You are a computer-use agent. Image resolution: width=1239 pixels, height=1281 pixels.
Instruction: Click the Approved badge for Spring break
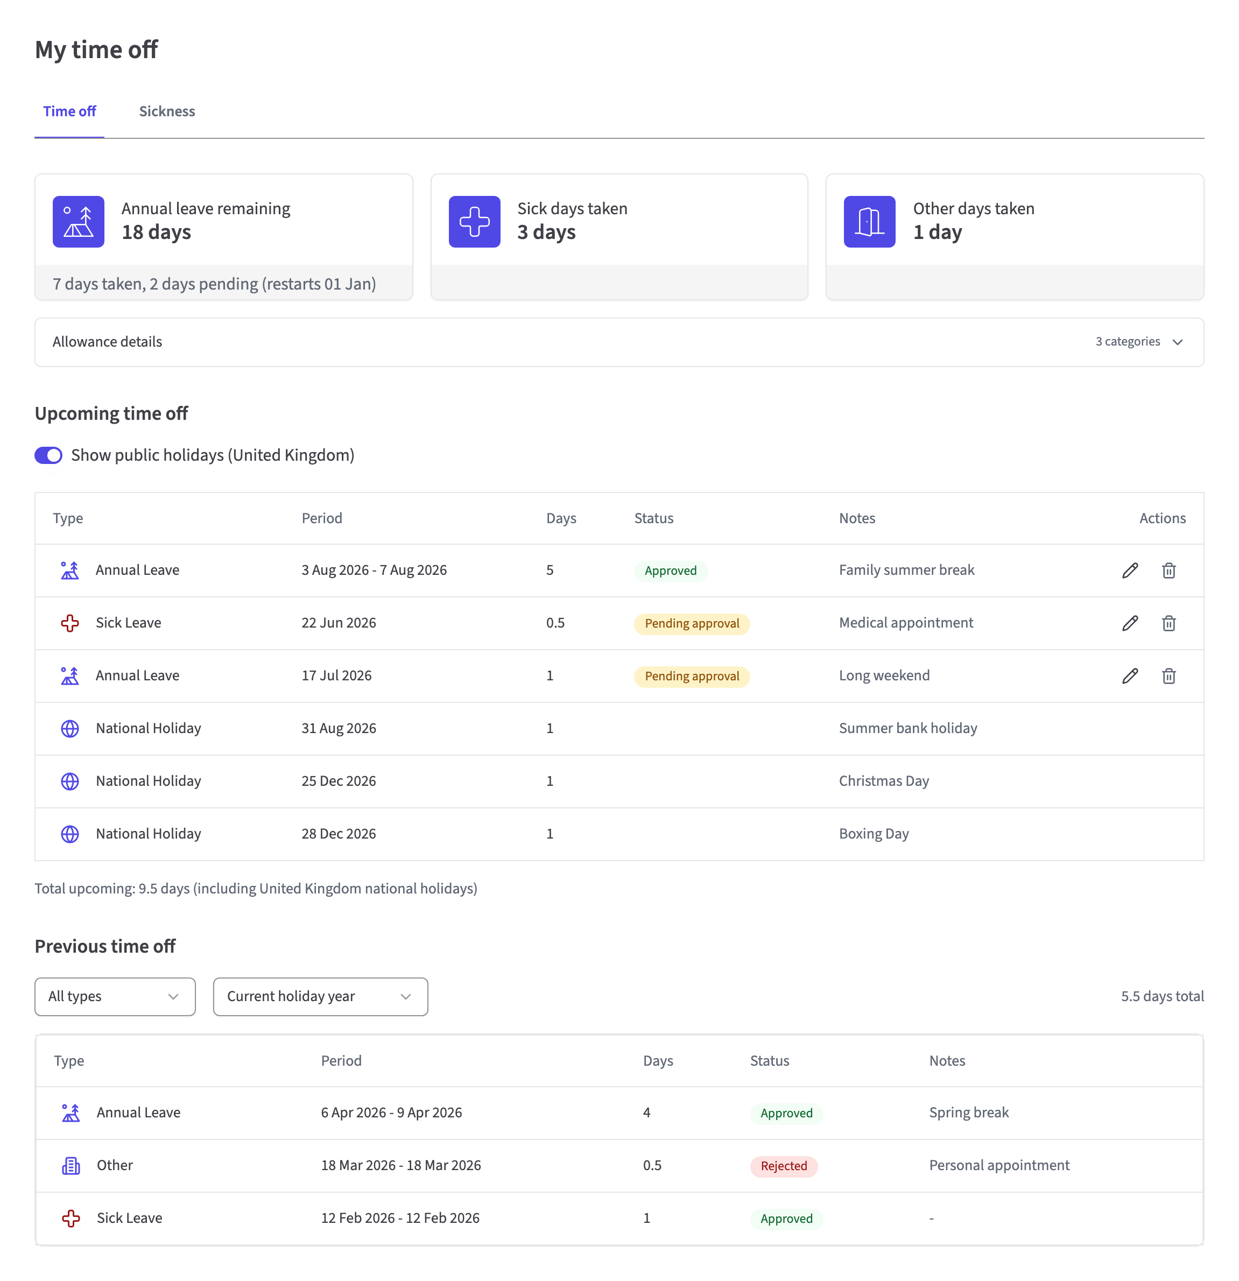point(786,1114)
